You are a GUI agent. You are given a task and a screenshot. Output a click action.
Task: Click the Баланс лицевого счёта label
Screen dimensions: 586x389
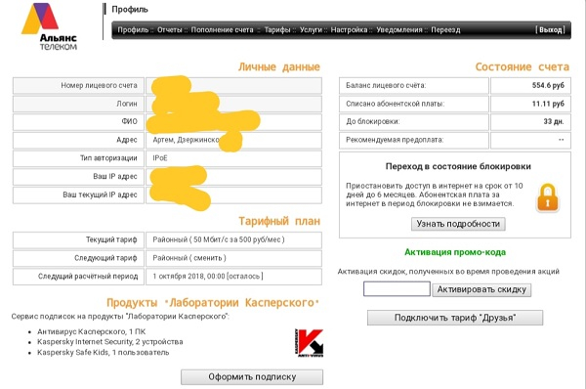pyautogui.click(x=386, y=85)
